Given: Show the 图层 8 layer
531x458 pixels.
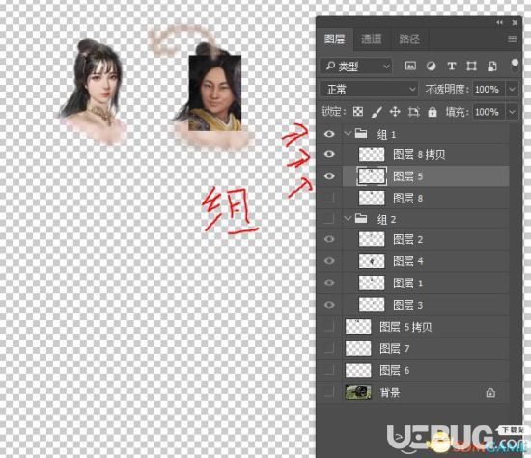Looking at the screenshot, I should [x=329, y=198].
